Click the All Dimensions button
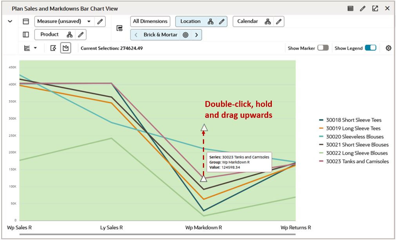The height and width of the screenshot is (240, 396). [150, 21]
